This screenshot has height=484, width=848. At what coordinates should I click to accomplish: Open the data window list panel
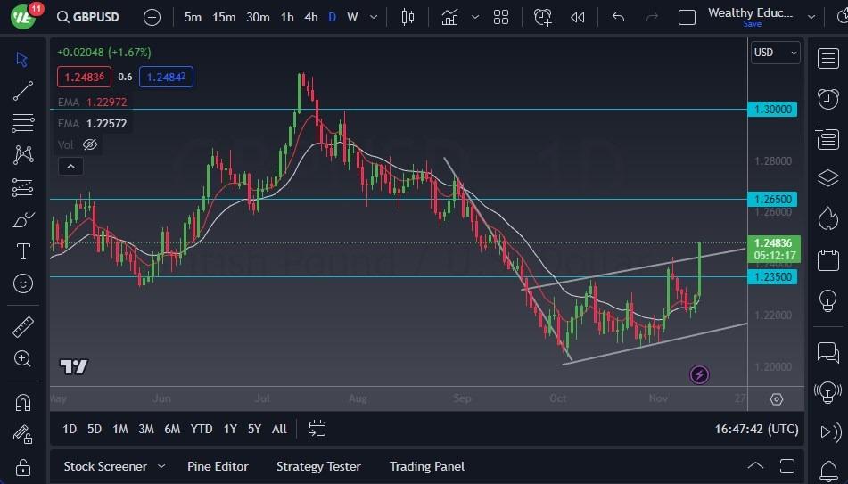click(828, 138)
